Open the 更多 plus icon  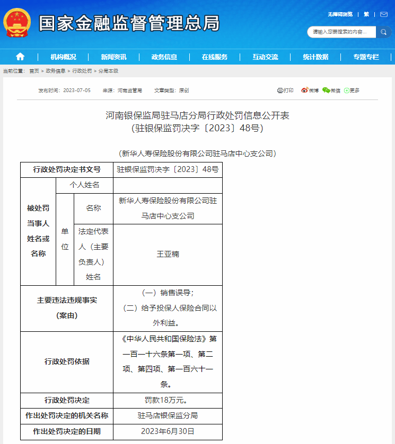tap(346, 90)
